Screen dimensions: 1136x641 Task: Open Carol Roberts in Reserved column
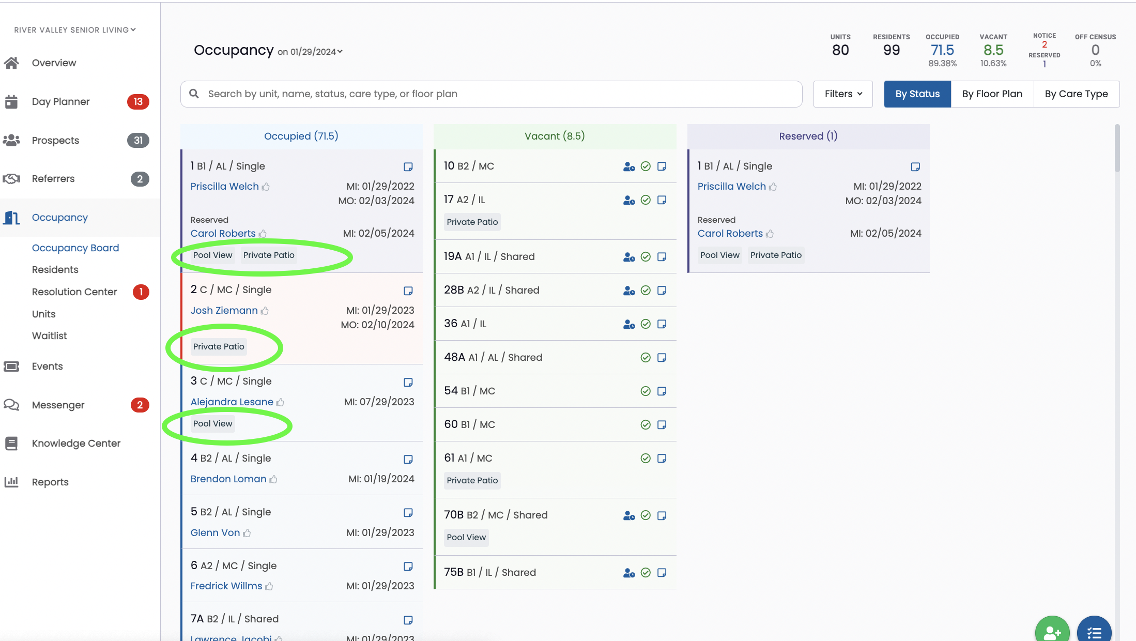click(730, 234)
